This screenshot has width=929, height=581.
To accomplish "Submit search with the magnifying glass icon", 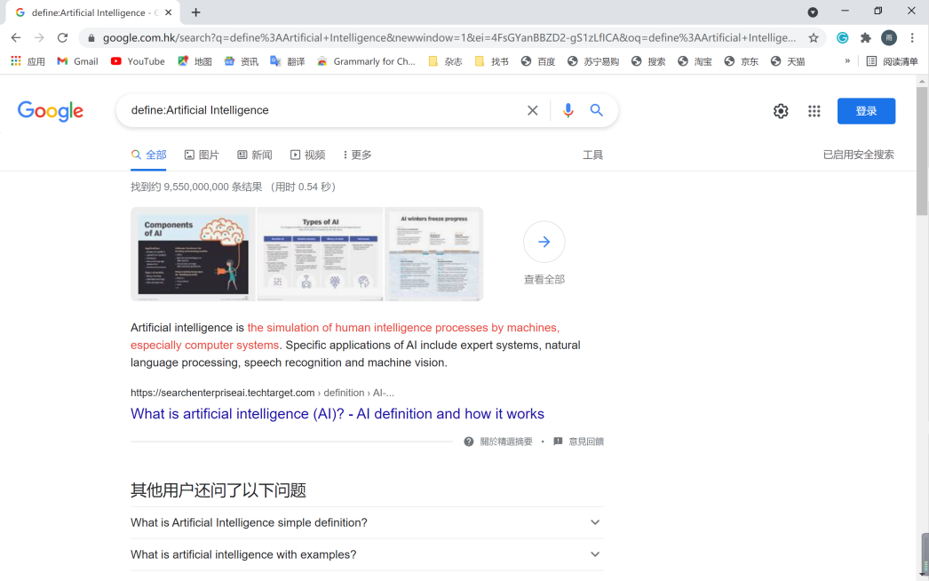I will (x=597, y=110).
